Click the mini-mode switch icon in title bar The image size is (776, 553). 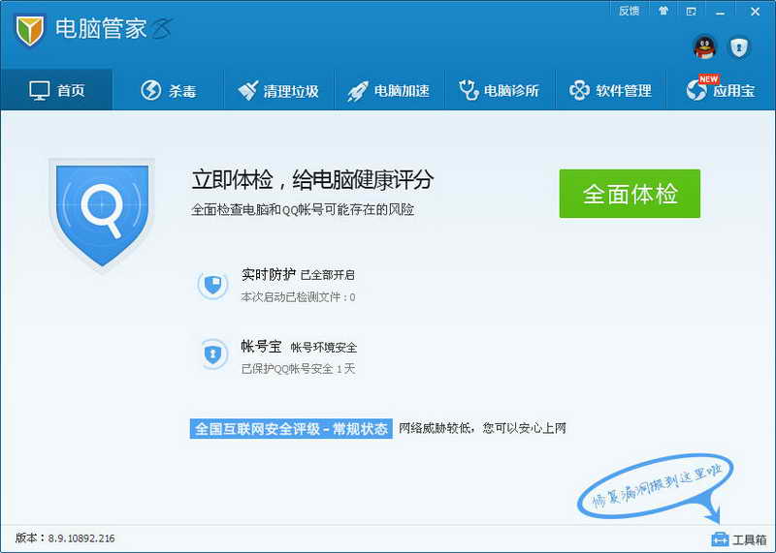tap(692, 11)
